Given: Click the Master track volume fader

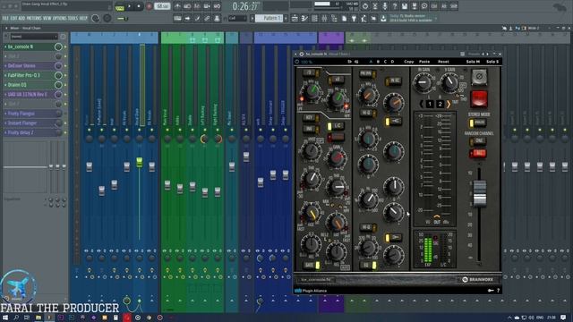Looking at the screenshot, I should (90, 166).
